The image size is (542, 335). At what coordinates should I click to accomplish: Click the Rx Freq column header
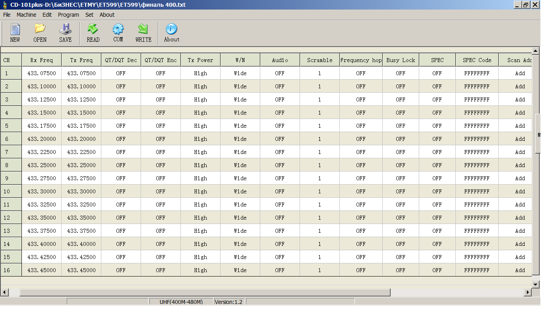(x=42, y=60)
